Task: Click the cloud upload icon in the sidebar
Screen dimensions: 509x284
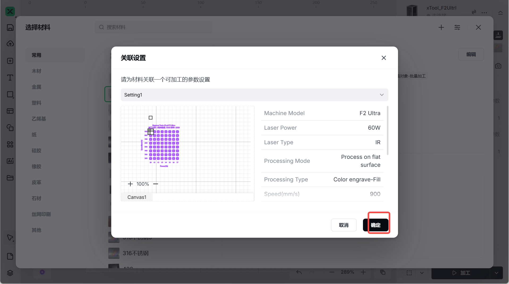Action: (x=10, y=44)
